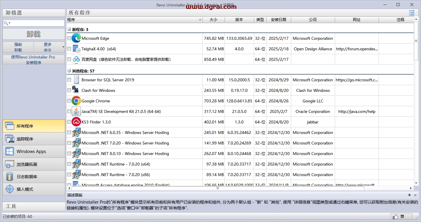421x222 pixels.
Task: Collapse the 新程序 group
Action: point(69,30)
